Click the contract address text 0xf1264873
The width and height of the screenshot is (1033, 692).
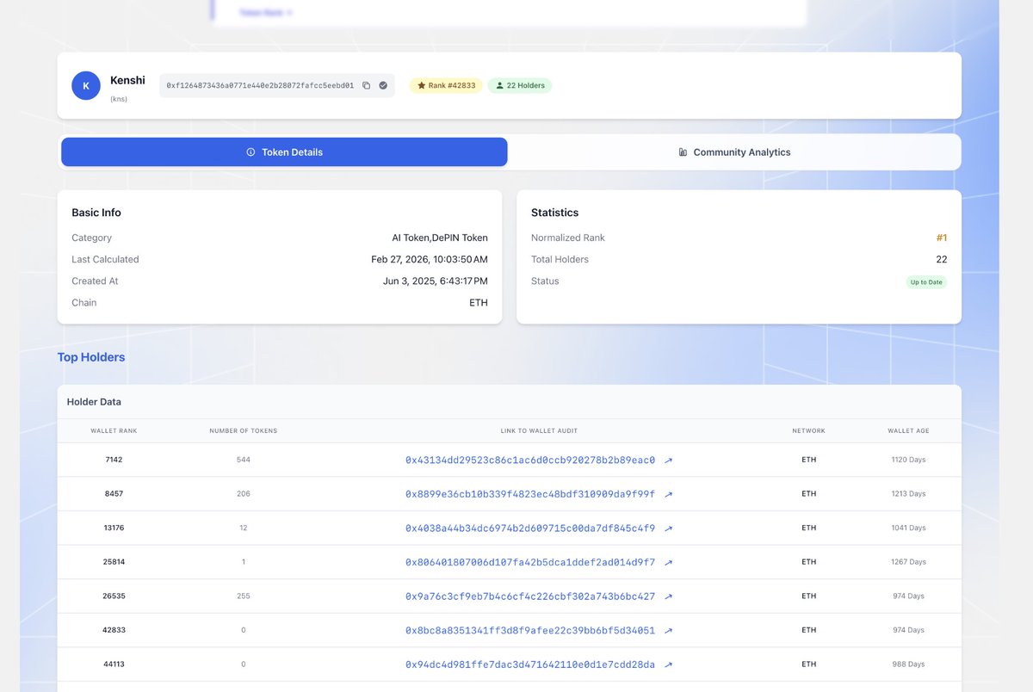260,85
